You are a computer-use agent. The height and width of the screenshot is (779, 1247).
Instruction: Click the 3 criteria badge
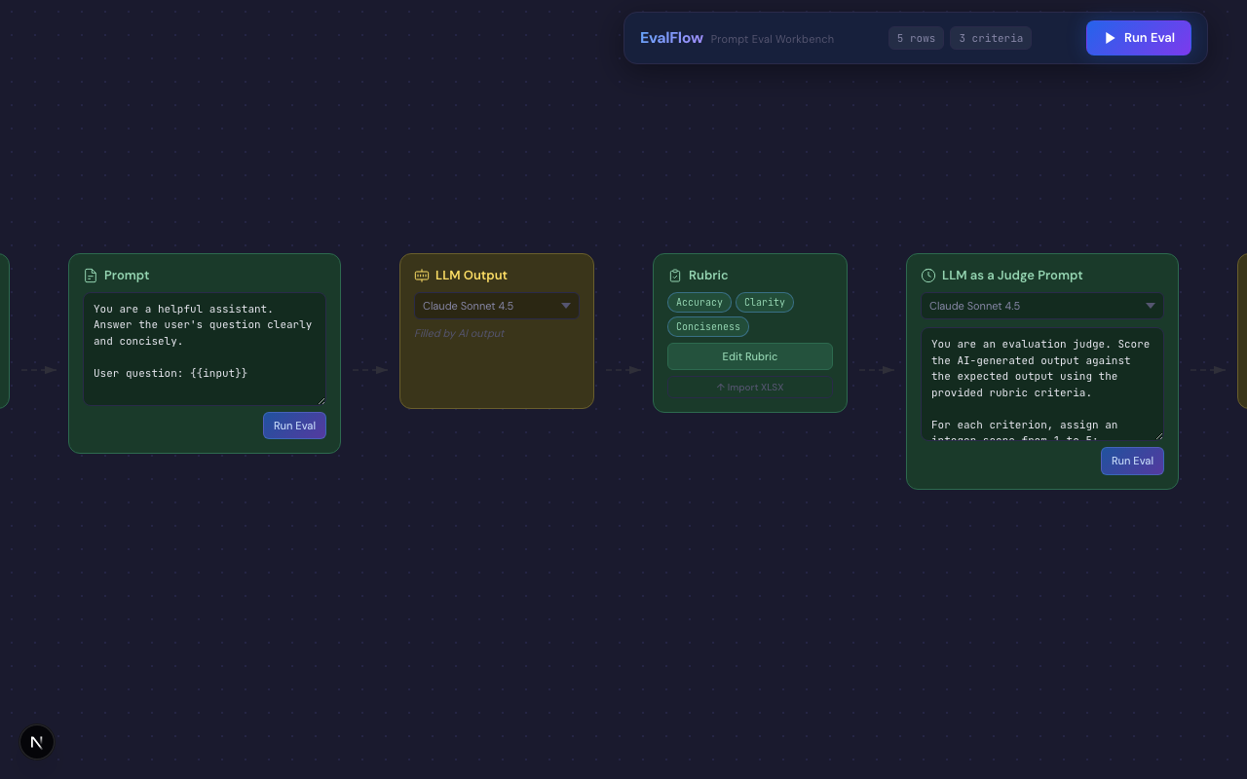pyautogui.click(x=991, y=38)
